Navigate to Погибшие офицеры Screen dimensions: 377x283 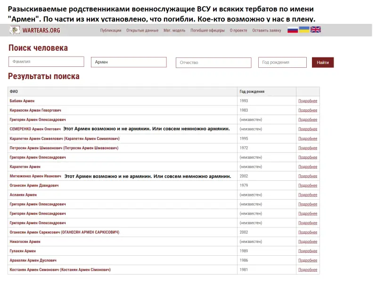click(x=207, y=31)
